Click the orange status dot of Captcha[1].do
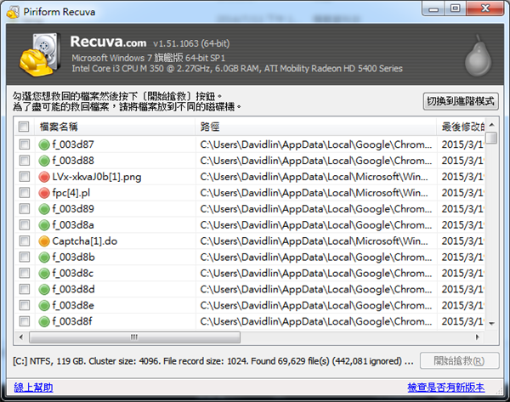Viewport: 510px width, 402px height. pos(44,241)
